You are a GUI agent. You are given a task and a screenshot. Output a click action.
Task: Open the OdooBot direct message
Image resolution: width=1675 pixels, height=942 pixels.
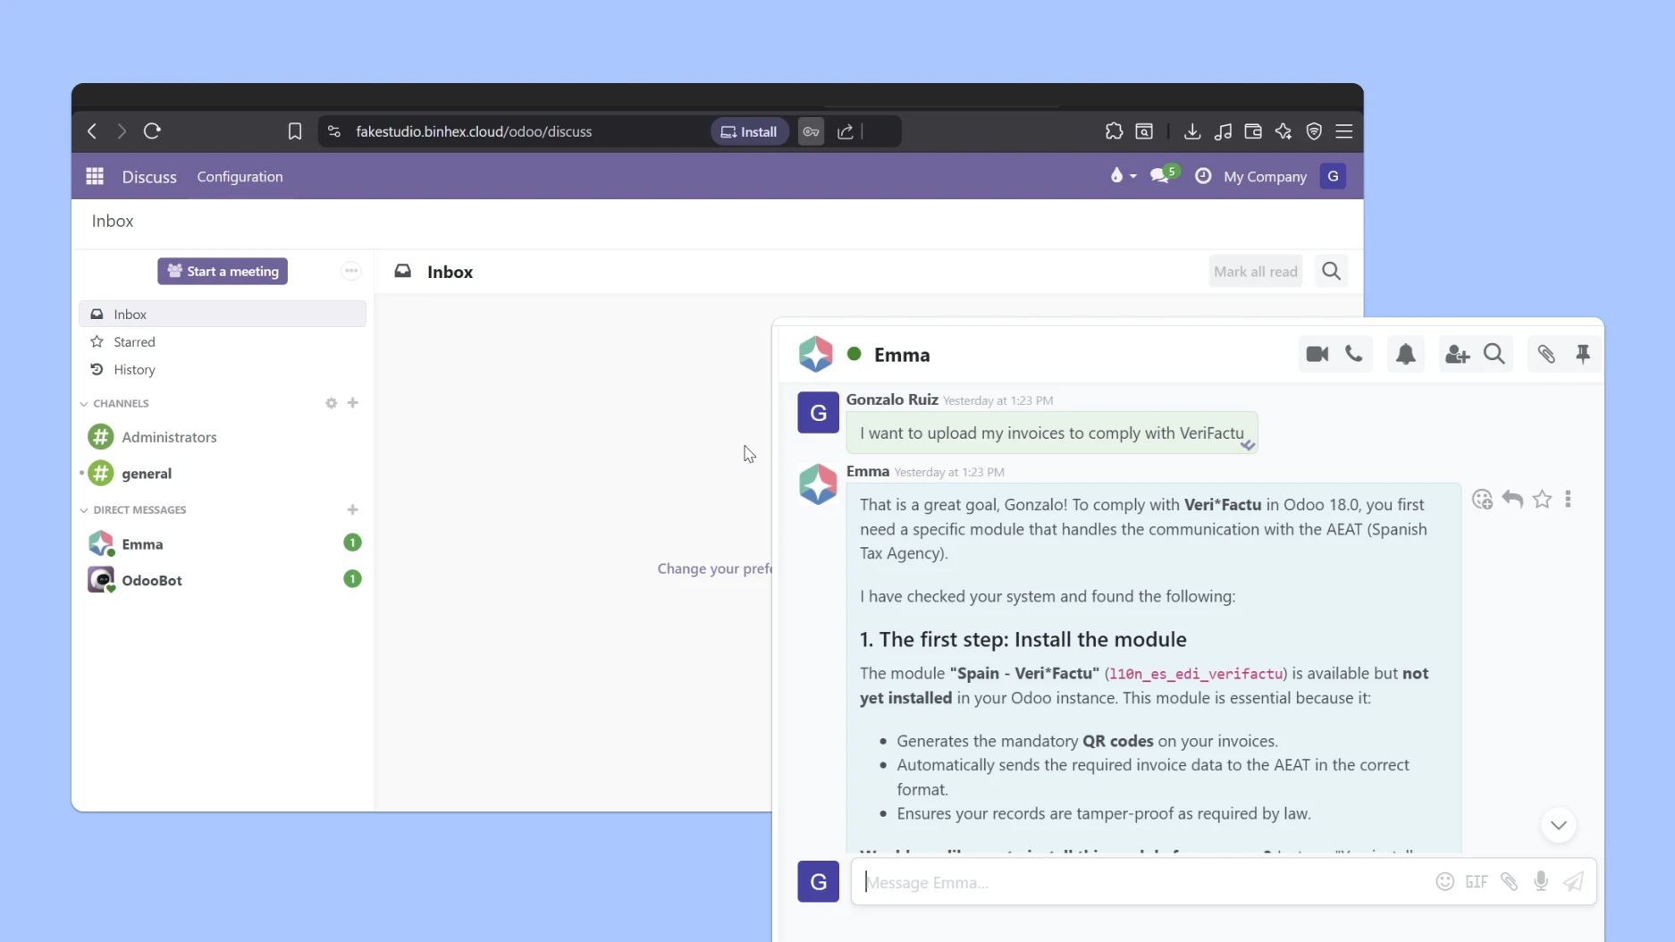point(223,580)
